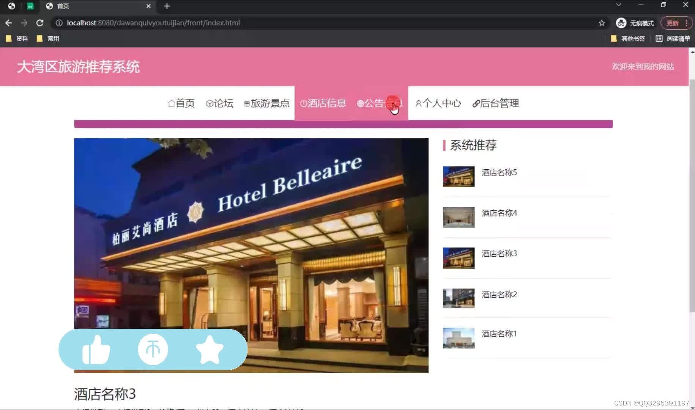Image resolution: width=695 pixels, height=410 pixels.
Task: Open the tab search chevron in the title bar
Action: [619, 5]
